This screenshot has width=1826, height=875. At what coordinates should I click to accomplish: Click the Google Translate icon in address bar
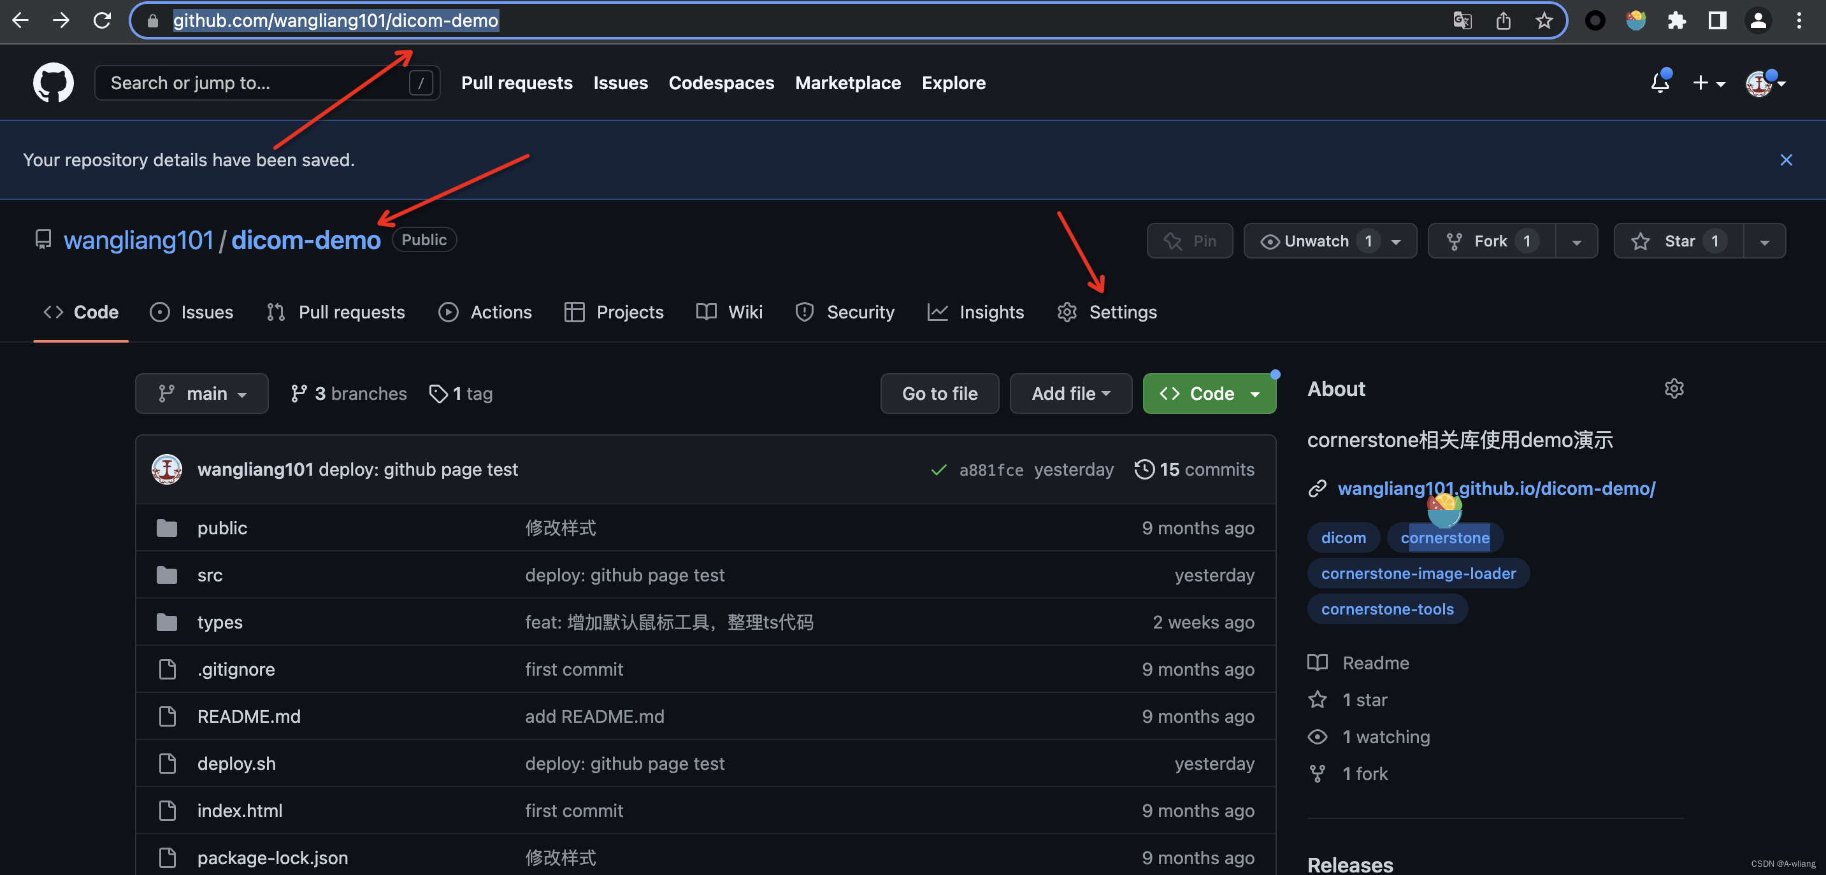1462,20
